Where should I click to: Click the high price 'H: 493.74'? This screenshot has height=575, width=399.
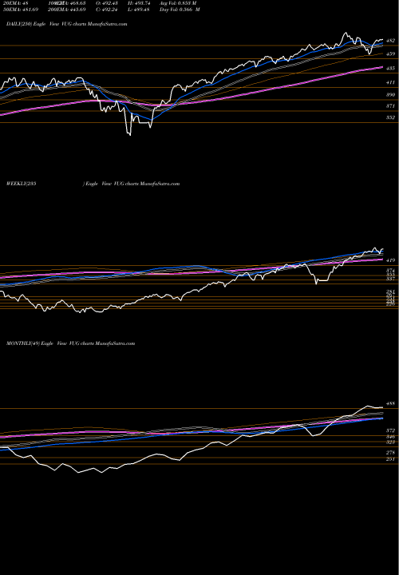click(x=137, y=3)
